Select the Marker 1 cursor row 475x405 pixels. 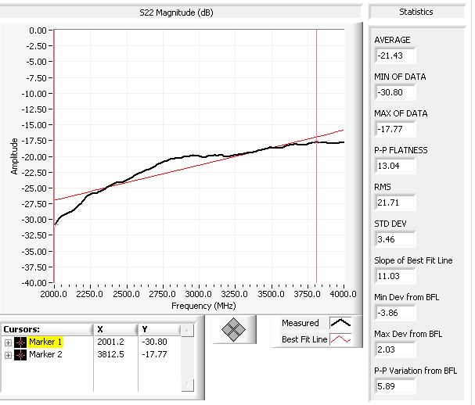(91, 342)
